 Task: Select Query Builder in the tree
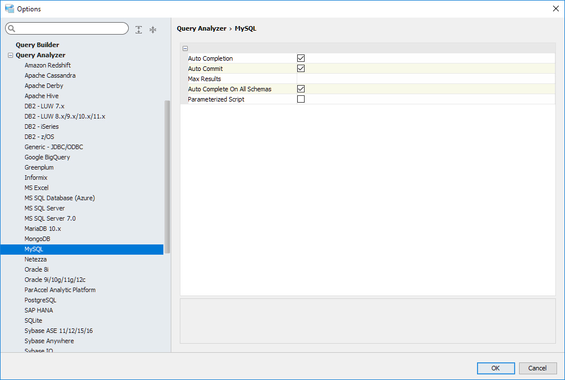pyautogui.click(x=37, y=45)
